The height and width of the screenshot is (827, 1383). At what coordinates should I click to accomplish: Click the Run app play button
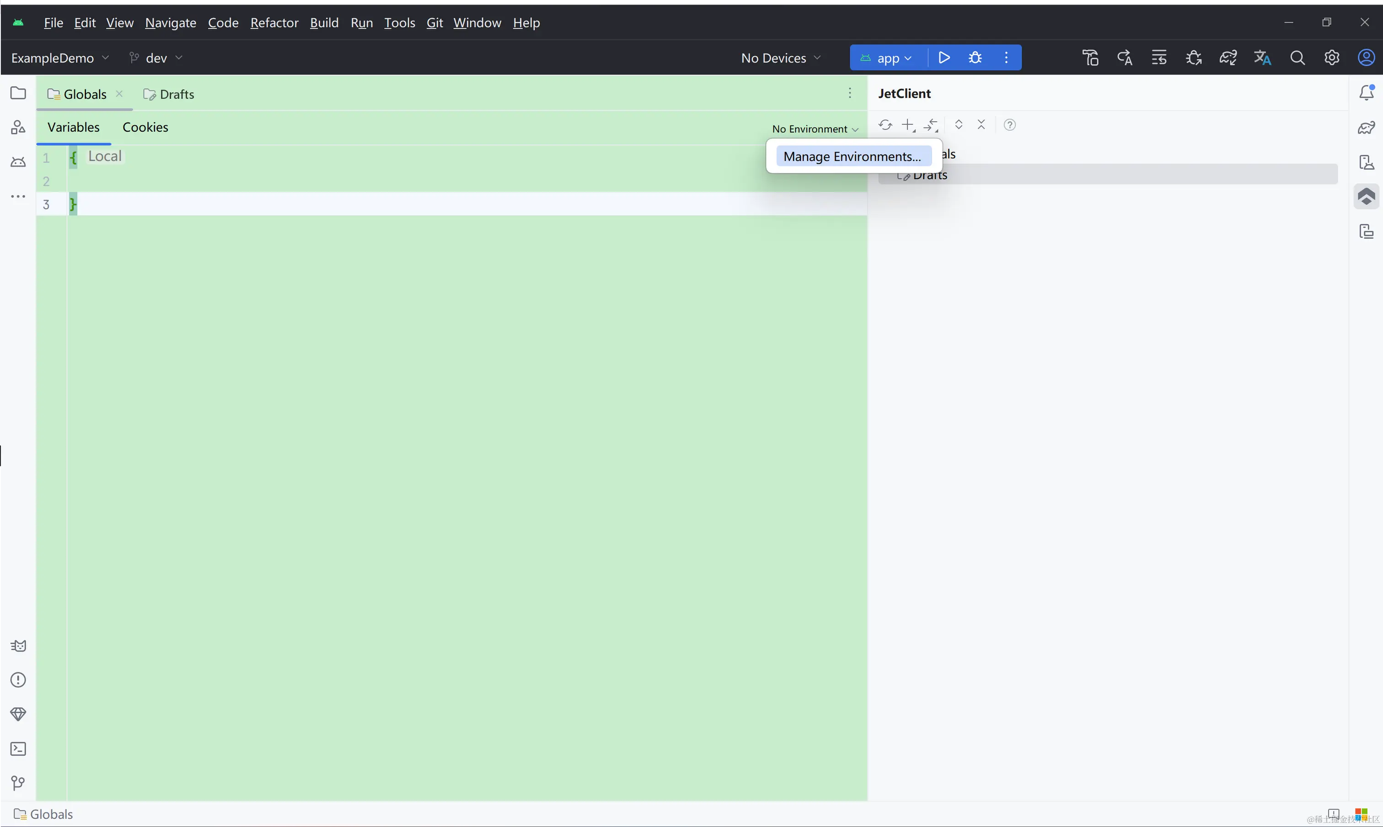tap(944, 58)
